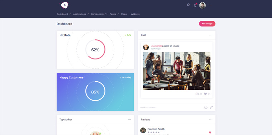This screenshot has height=135, width=272.
Task: Toggle the pink heart on Brandon Smith review
Action: 210,132
